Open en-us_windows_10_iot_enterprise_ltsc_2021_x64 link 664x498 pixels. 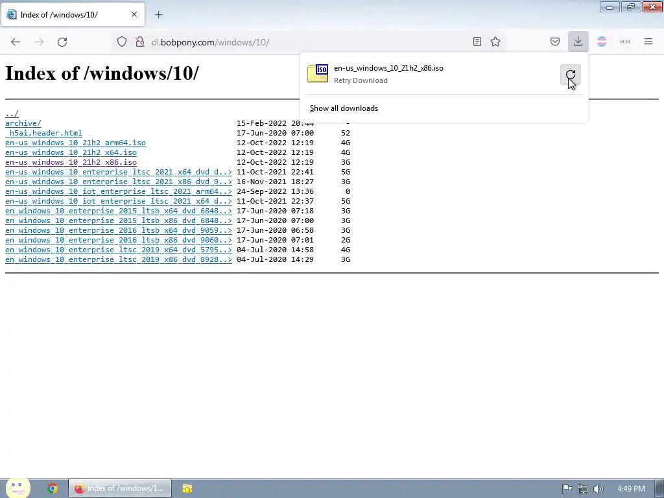click(x=119, y=201)
